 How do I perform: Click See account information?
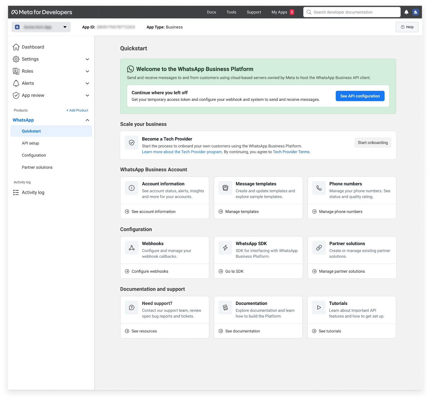(153, 212)
